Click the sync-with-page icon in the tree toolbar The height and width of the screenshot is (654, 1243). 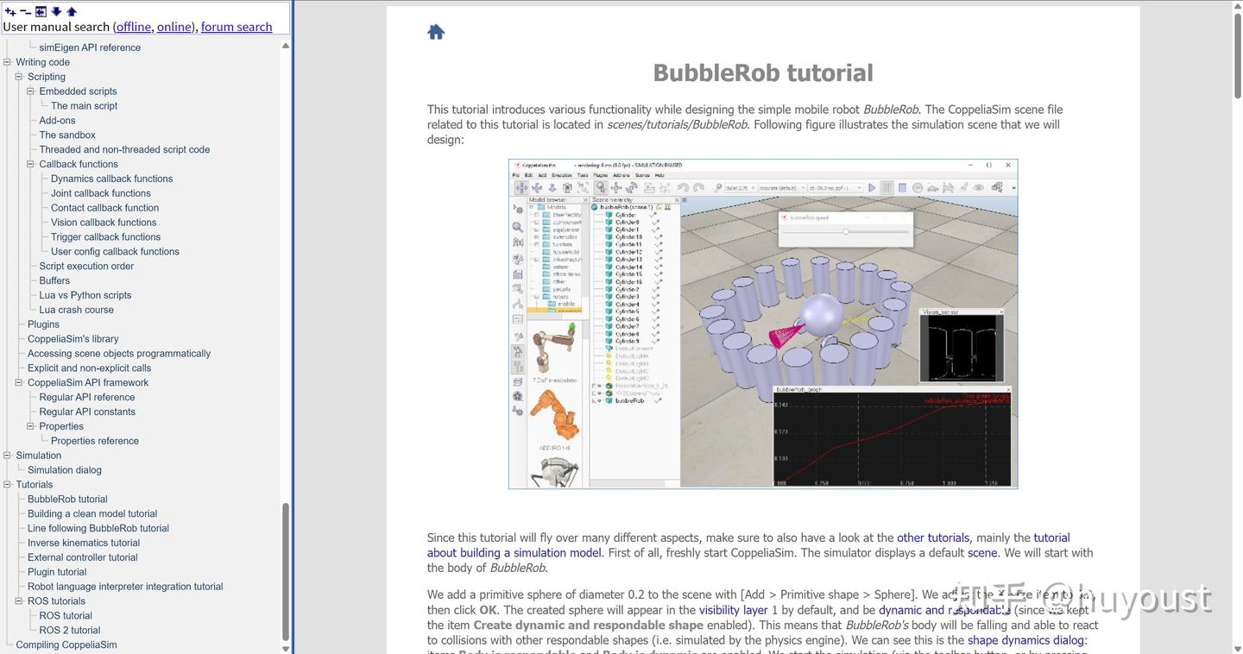click(41, 11)
